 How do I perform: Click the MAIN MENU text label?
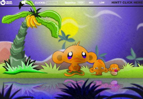9,3
